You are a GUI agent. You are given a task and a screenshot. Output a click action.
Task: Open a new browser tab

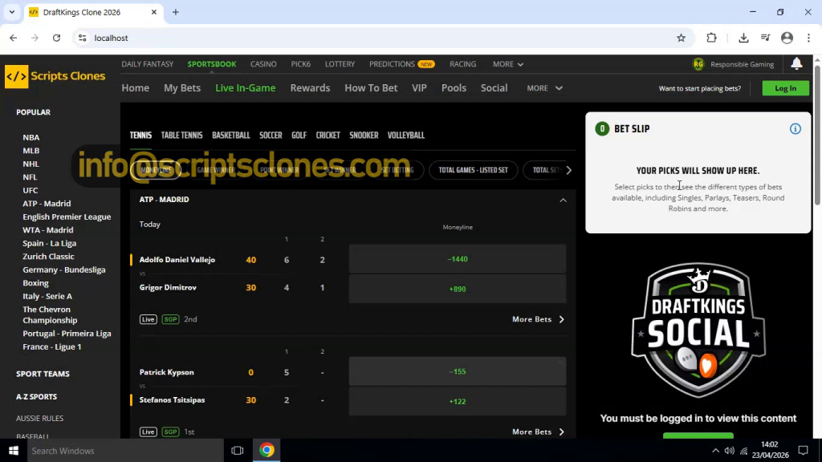click(x=176, y=12)
